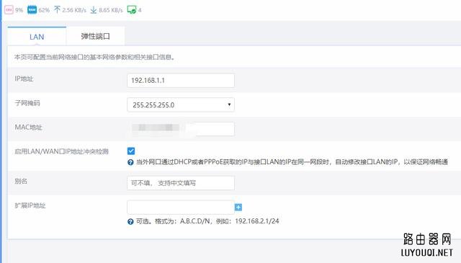Screen dimensions: 461x263
Task: Click the page description text 本页可配置
Action: coord(94,57)
